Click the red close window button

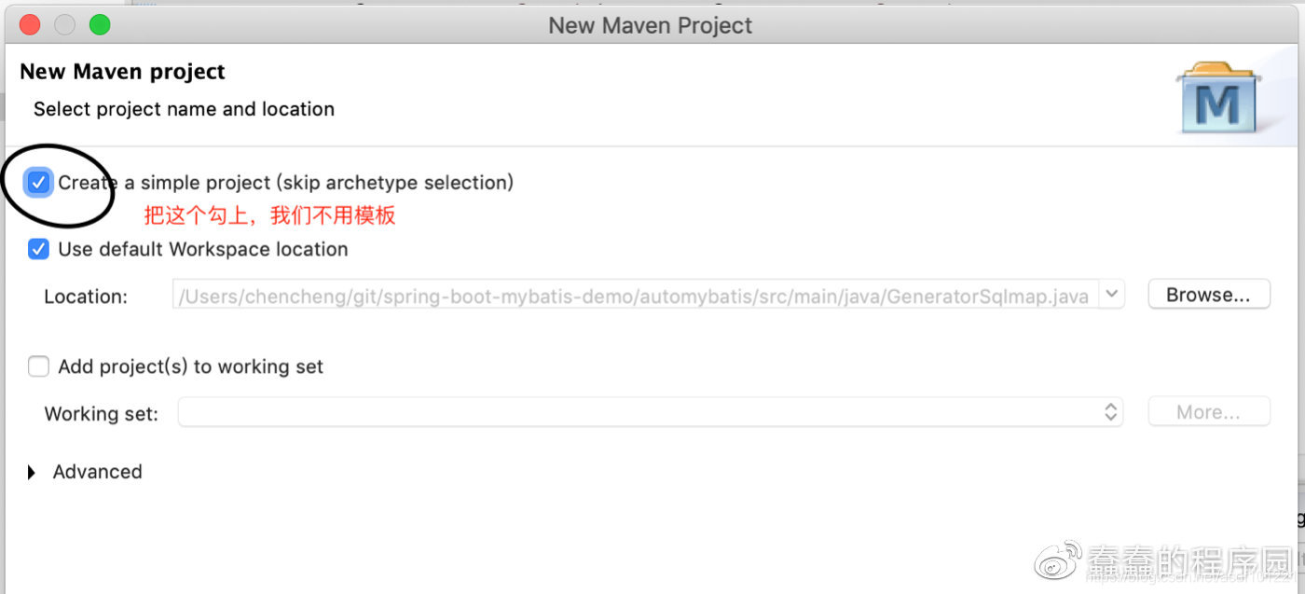[x=30, y=25]
